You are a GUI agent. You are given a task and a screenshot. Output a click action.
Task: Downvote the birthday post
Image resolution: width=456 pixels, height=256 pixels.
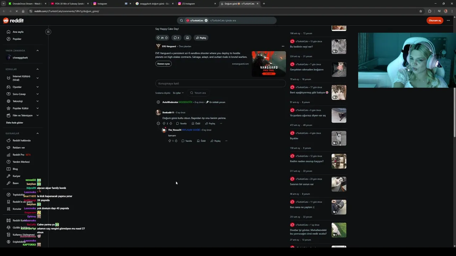[166, 38]
